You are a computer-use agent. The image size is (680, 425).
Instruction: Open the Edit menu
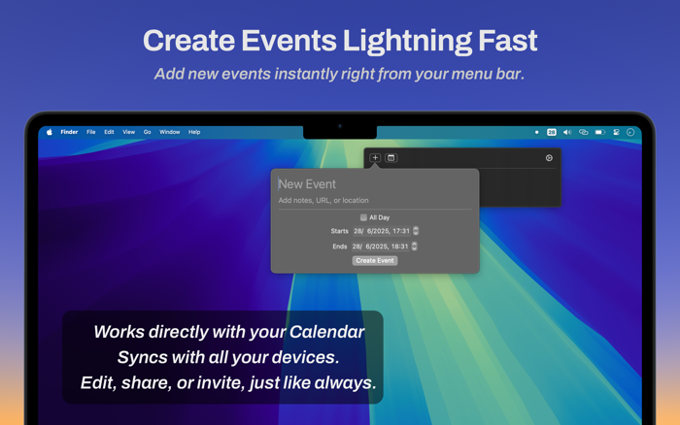pos(109,132)
